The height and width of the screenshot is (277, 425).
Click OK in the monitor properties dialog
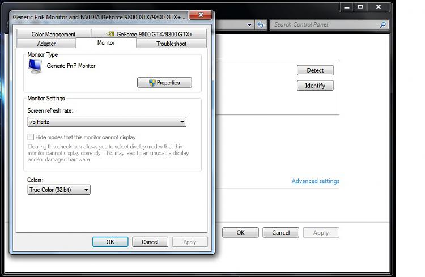pyautogui.click(x=110, y=242)
